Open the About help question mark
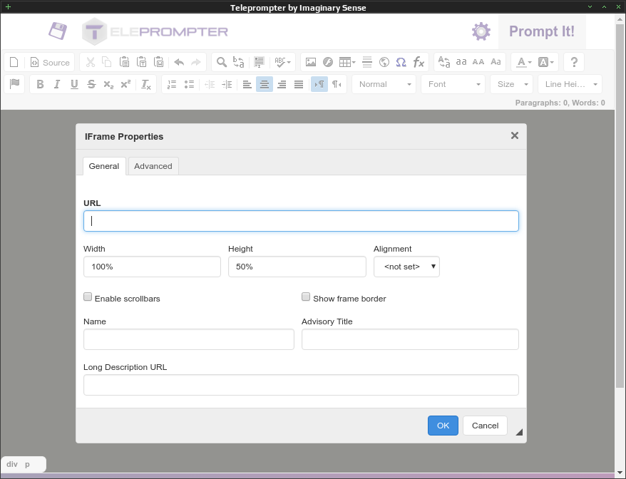 tap(574, 62)
